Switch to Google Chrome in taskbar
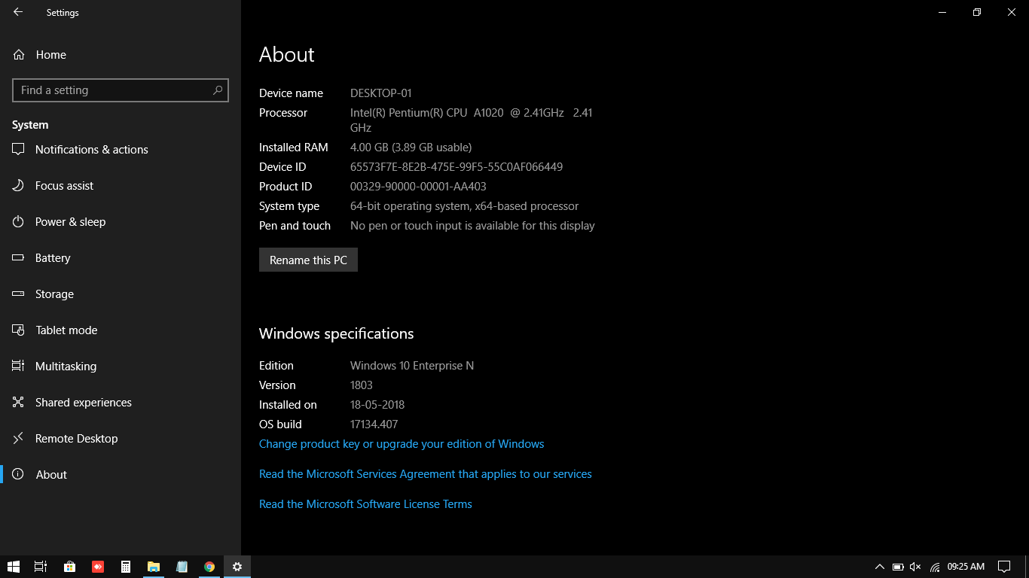Viewport: 1029px width, 578px height. [209, 567]
